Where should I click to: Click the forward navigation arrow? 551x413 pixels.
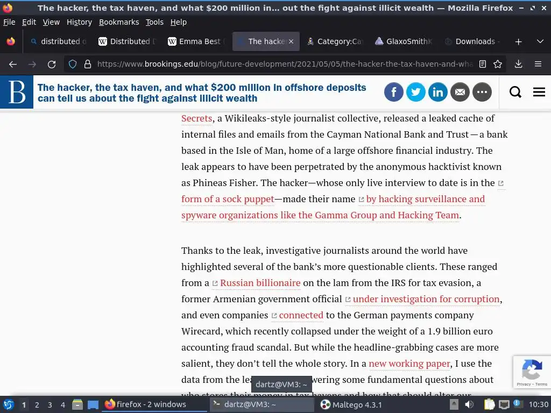pos(32,65)
